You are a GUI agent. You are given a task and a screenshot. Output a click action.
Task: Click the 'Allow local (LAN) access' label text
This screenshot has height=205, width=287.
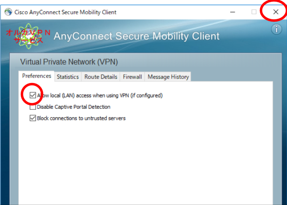click(x=100, y=96)
